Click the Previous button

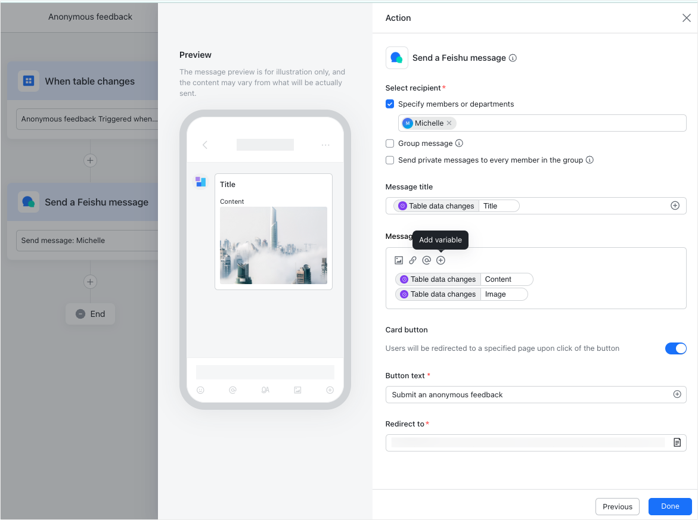pyautogui.click(x=617, y=506)
